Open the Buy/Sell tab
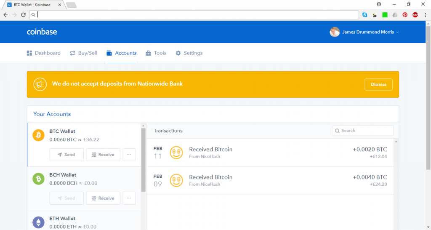 pos(83,53)
